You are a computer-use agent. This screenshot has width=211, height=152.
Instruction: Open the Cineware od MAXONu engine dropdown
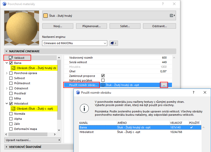(75, 43)
